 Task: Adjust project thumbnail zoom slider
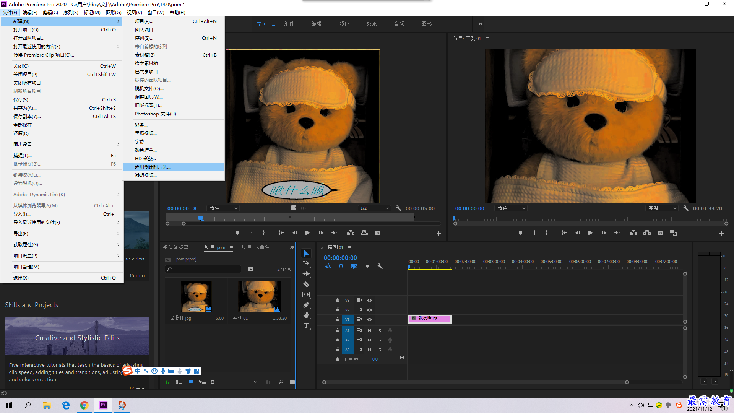tap(213, 382)
